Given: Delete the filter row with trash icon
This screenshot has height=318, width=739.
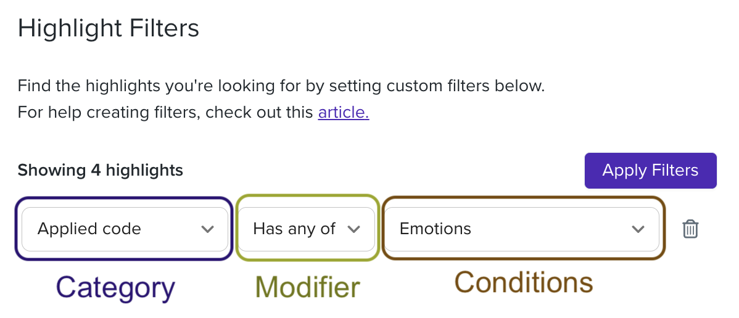Looking at the screenshot, I should (690, 229).
